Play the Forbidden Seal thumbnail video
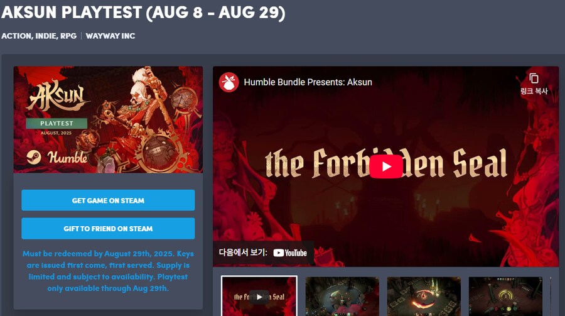This screenshot has height=316, width=565. click(x=259, y=296)
